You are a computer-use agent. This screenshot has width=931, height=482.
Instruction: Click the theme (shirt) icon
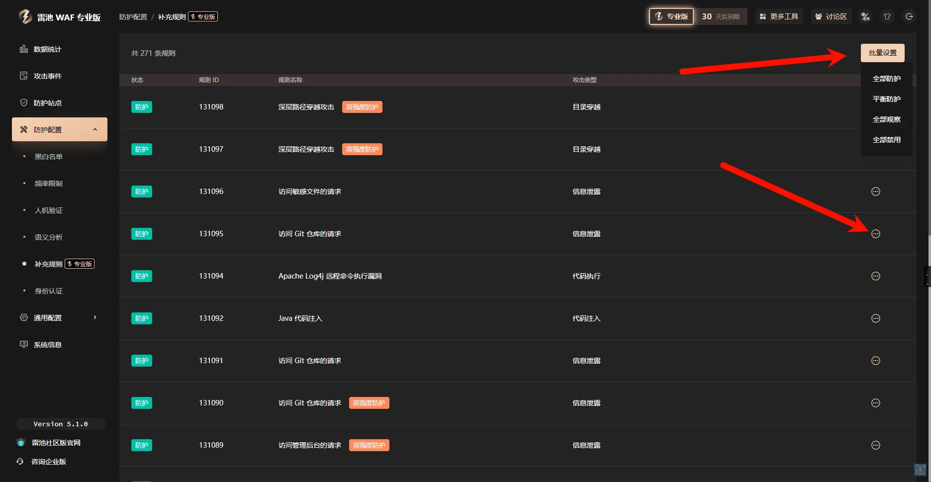pyautogui.click(x=887, y=16)
